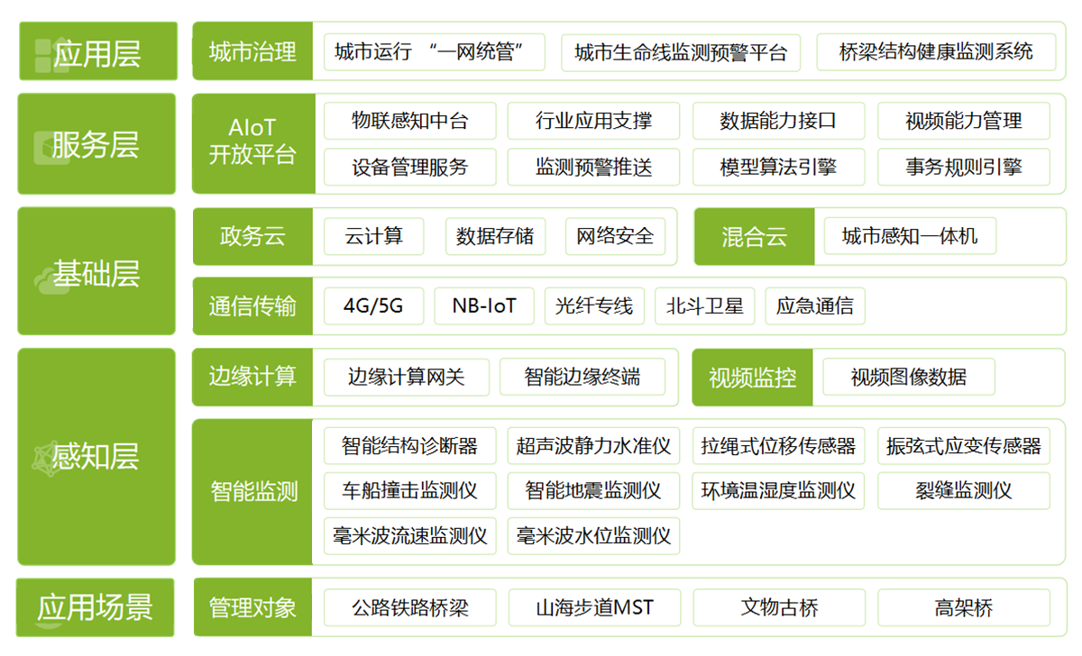Click the 基础层 layer label
Screen dimensions: 1082x656
tap(96, 271)
